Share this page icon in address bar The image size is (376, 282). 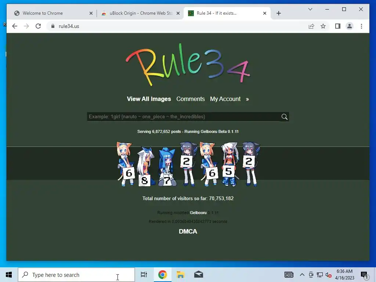pos(311,26)
